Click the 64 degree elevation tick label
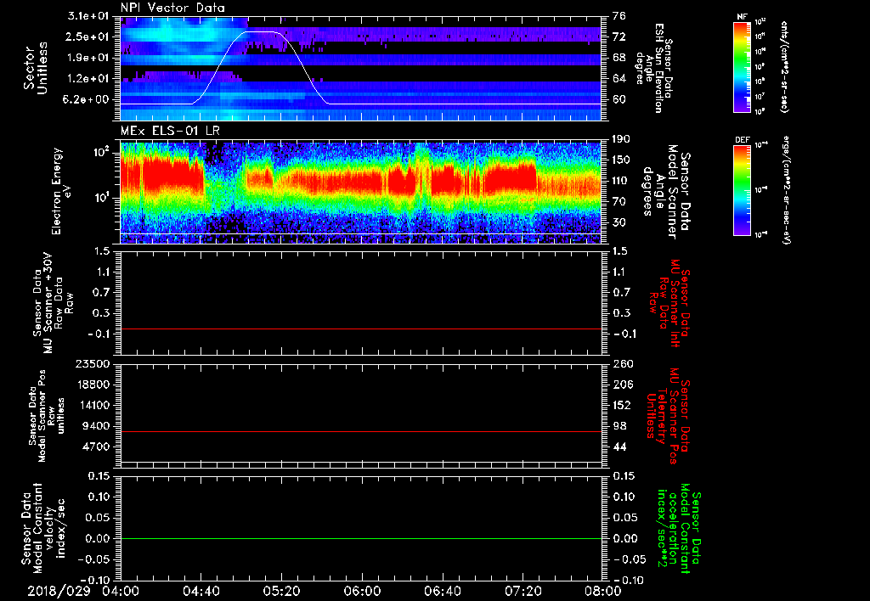This screenshot has width=870, height=601. click(619, 79)
